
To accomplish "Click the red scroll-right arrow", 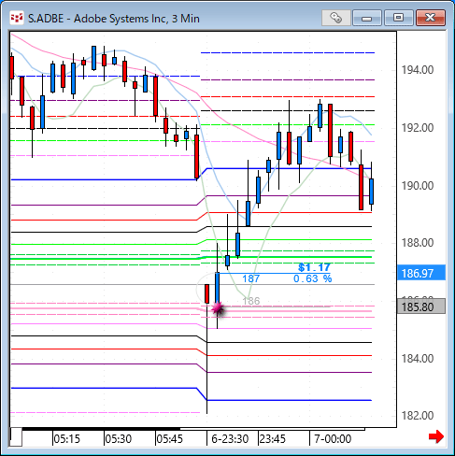I will pyautogui.click(x=436, y=436).
